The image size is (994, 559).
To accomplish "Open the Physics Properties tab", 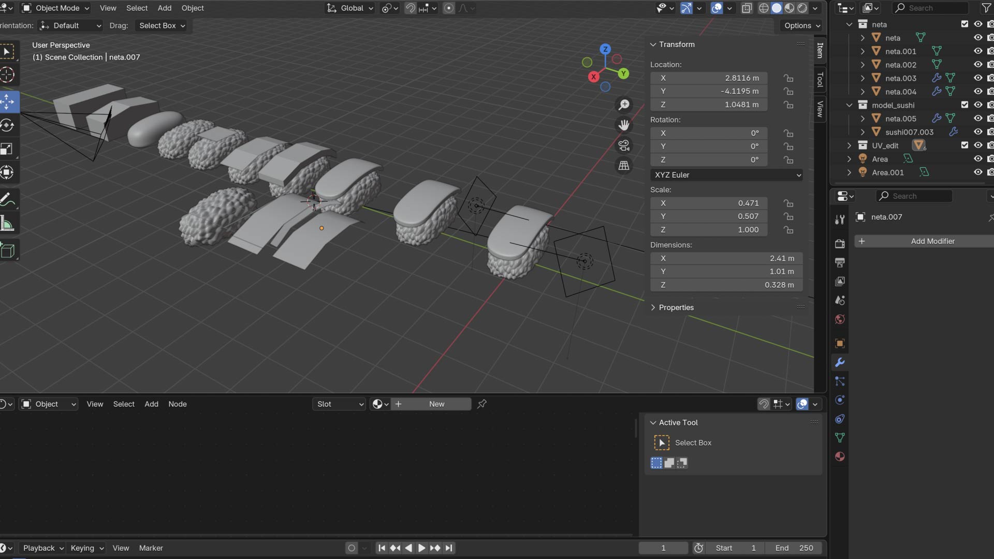I will tap(840, 400).
